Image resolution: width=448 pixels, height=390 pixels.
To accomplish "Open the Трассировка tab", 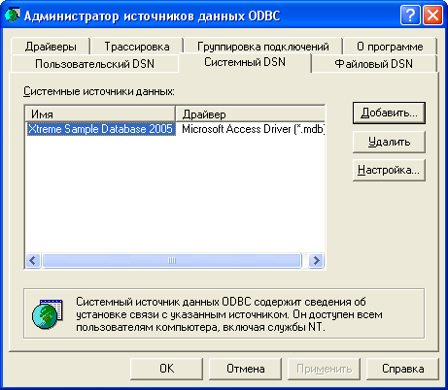I will click(x=137, y=47).
